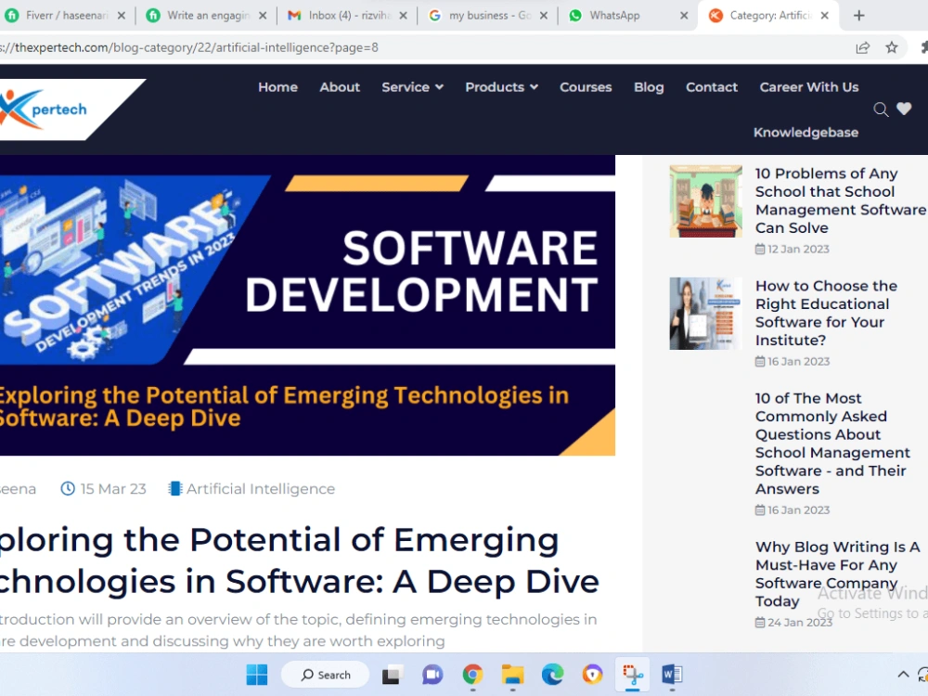Image resolution: width=928 pixels, height=696 pixels.
Task: Close the Fiverr haseena tab
Action: click(x=122, y=16)
